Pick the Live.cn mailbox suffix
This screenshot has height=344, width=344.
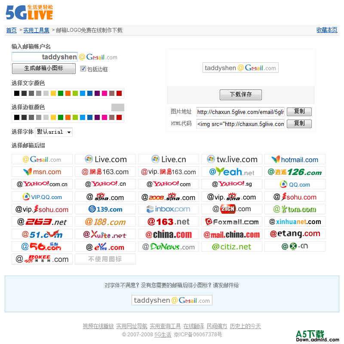pyautogui.click(x=169, y=159)
